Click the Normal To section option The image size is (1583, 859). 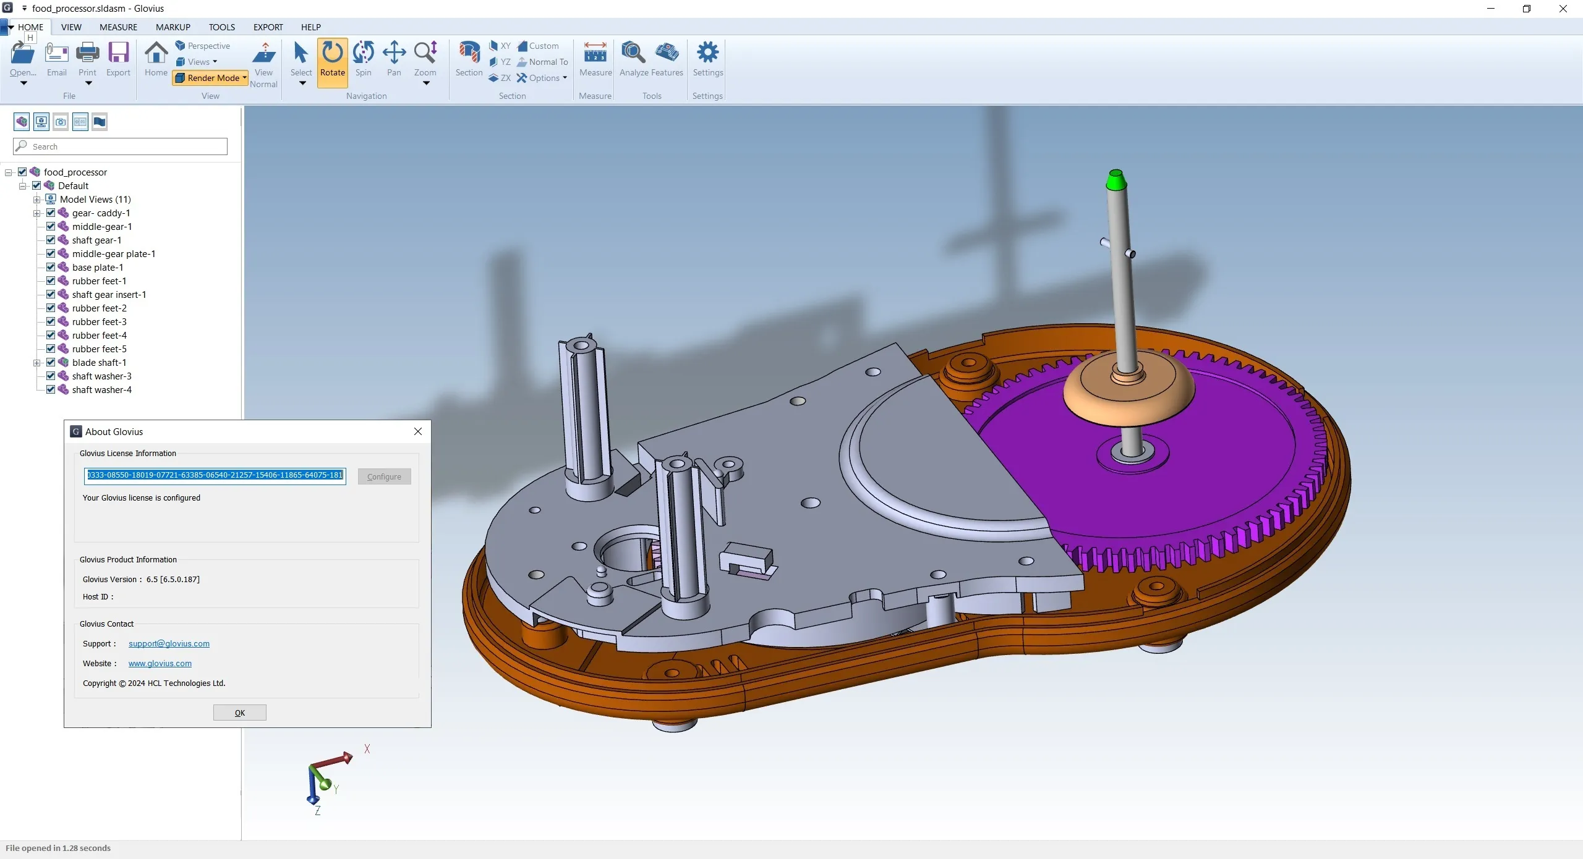click(542, 62)
